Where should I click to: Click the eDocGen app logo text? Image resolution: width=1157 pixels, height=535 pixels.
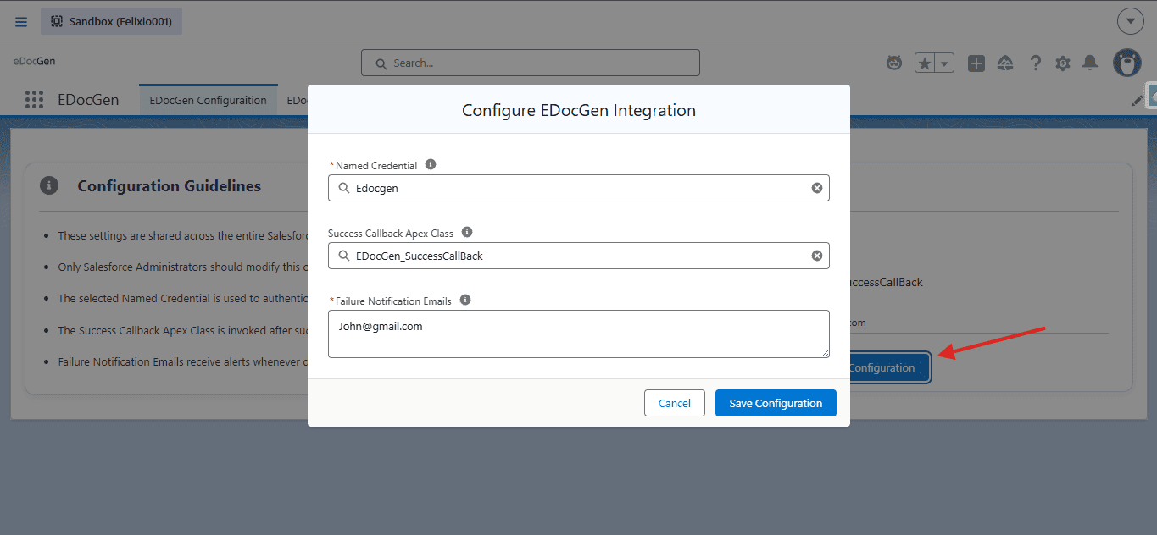point(35,61)
